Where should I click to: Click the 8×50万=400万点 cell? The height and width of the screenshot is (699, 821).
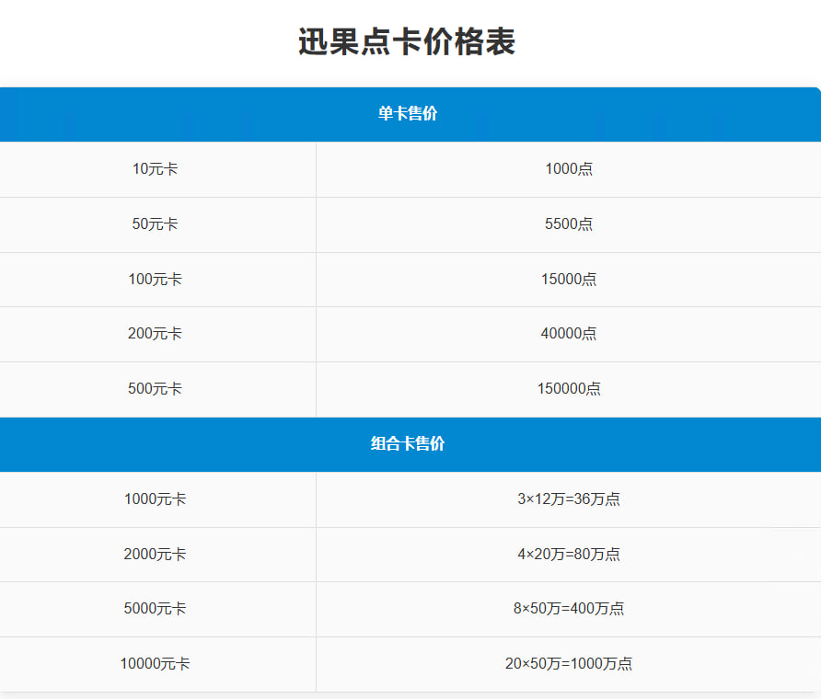(x=569, y=609)
